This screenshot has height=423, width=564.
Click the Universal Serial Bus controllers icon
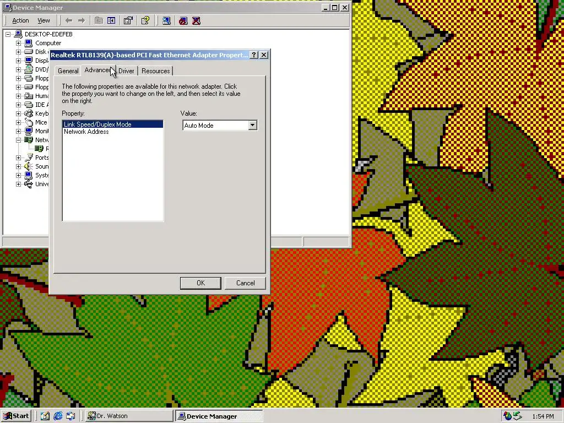29,184
